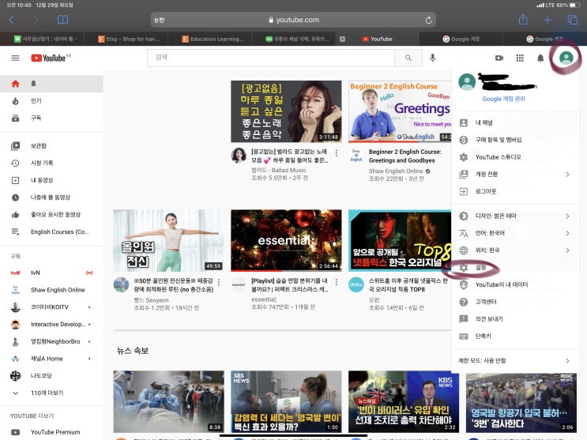Open 보관함 library in the sidebar
The width and height of the screenshot is (587, 440).
pyautogui.click(x=51, y=145)
